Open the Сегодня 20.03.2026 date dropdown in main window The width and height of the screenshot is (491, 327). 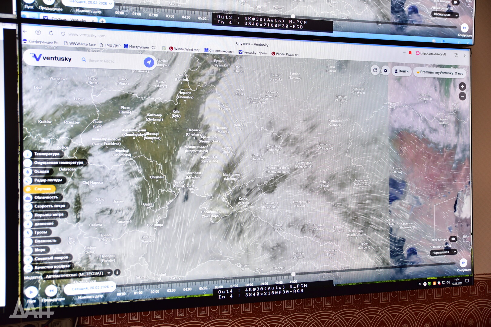click(x=91, y=287)
